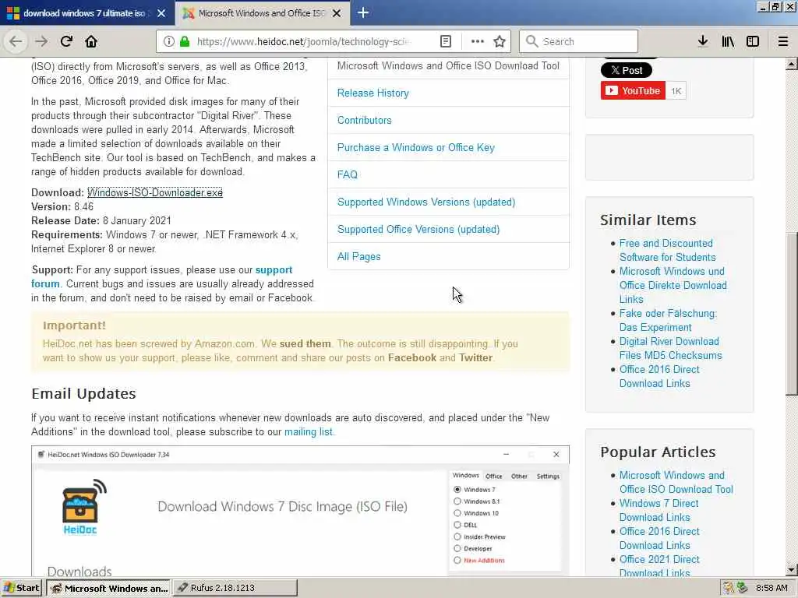
Task: Open Fake oder Fälschung: Das Experiment
Action: coord(668,320)
